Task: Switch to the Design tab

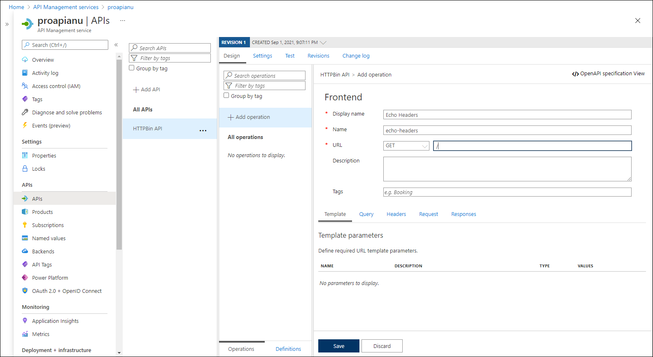Action: coord(232,56)
